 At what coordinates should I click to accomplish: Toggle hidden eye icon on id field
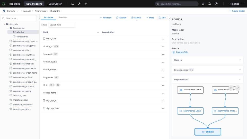click(58, 85)
